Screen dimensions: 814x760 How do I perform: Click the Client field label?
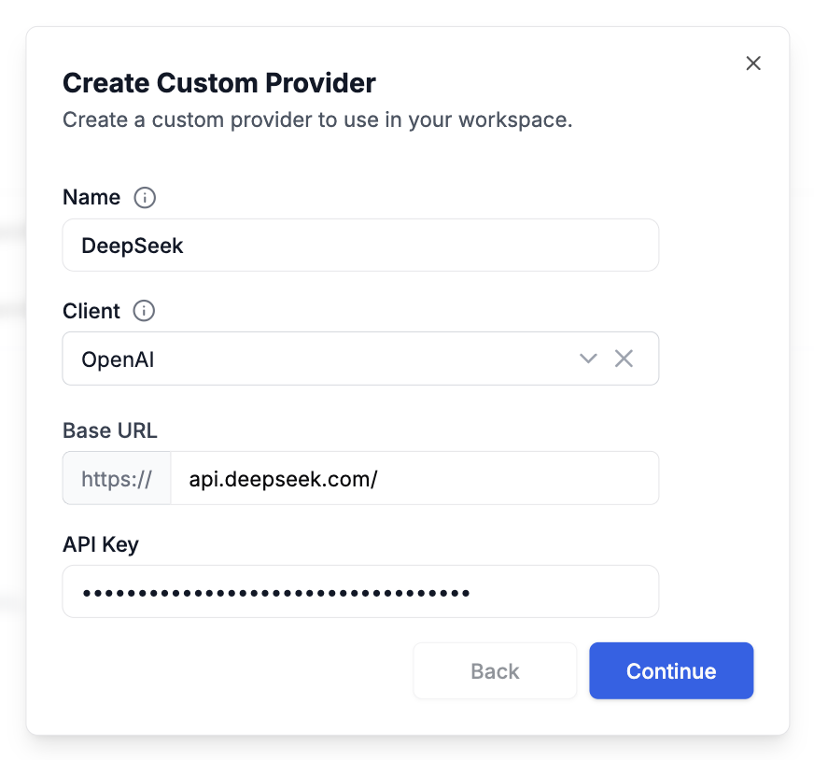pos(91,311)
